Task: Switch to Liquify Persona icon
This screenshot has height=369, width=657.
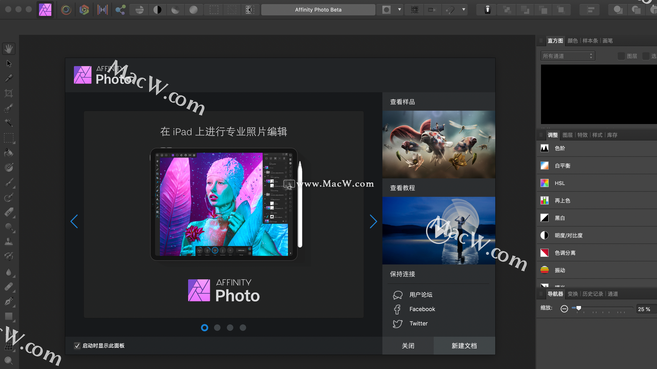Action: point(66,10)
